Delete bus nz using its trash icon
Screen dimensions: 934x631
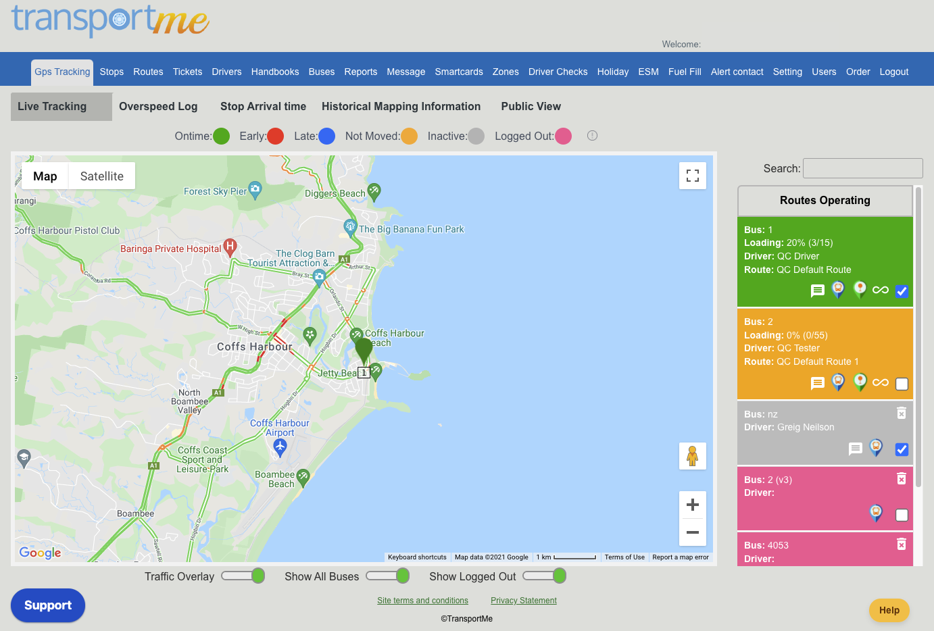point(901,413)
